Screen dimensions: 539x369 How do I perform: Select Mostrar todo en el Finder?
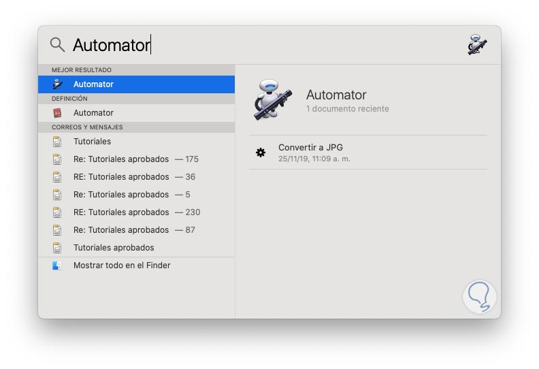(x=137, y=266)
